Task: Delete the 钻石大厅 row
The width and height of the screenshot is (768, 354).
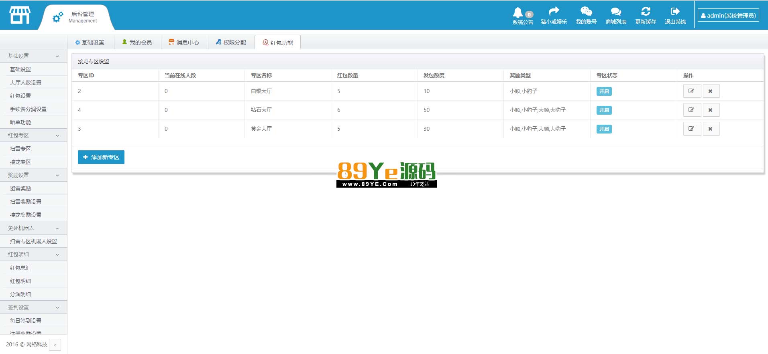Action: [711, 110]
